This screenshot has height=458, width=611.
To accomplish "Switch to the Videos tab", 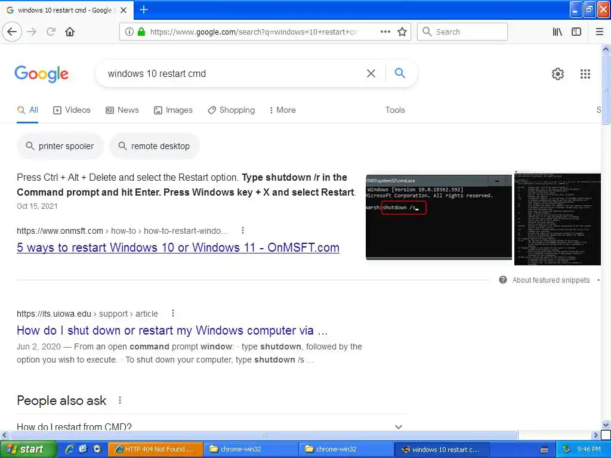I will click(72, 110).
